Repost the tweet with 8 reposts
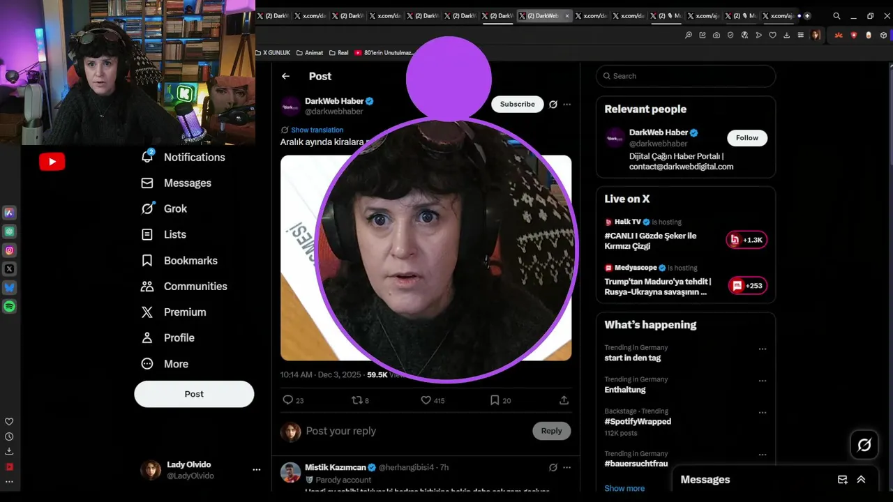The height and width of the screenshot is (502, 893). pos(360,400)
